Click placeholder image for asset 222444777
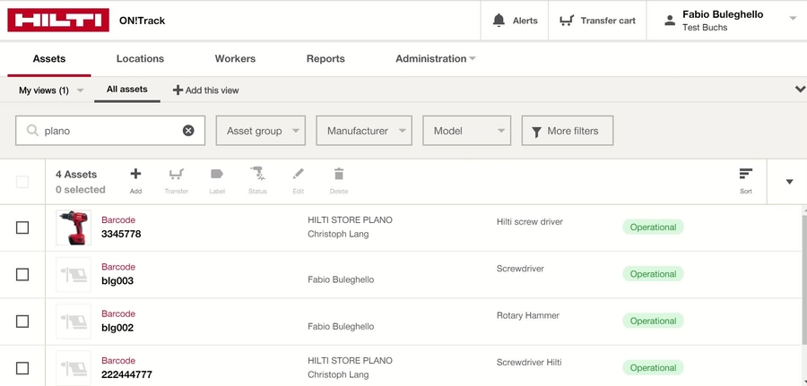The image size is (807, 386). (74, 368)
